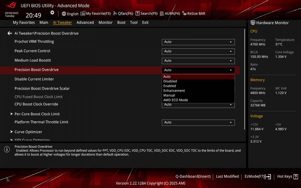Image resolution: width=301 pixels, height=188 pixels.
Task: Open Platform Thermal Throttle Limit dropdown
Action: (x=198, y=122)
